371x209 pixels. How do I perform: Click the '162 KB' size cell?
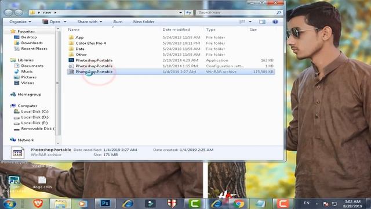click(x=267, y=60)
